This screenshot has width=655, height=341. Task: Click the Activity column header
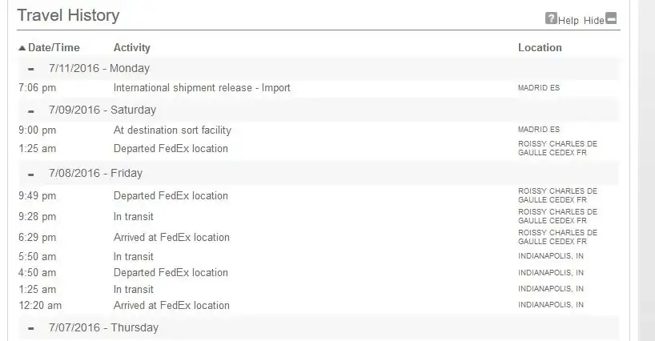click(x=131, y=47)
